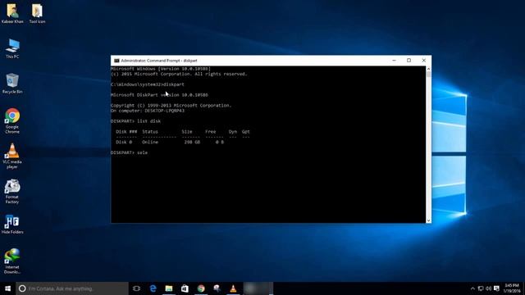Select the This PC desktop icon
The height and width of the screenshot is (295, 525).
tap(12, 48)
